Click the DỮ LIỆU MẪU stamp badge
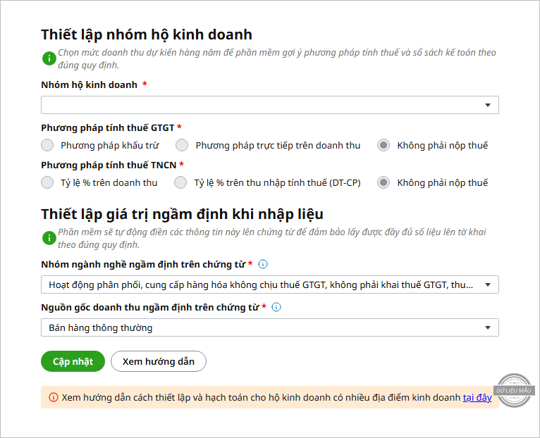Viewport: 540px width, 438px height. click(515, 389)
